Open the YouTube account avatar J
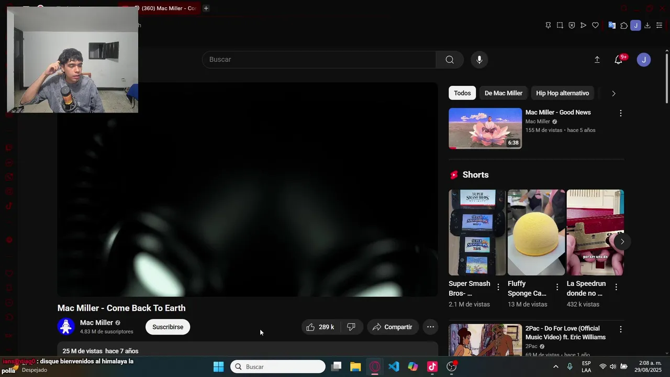670x377 pixels. (x=644, y=60)
